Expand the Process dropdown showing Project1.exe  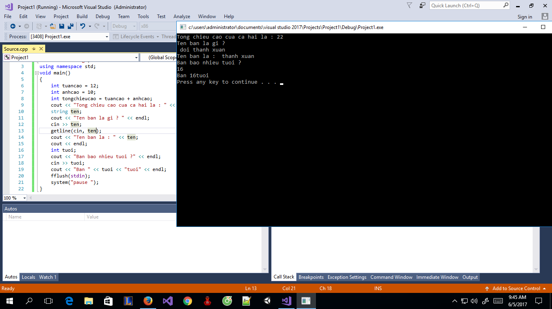pyautogui.click(x=107, y=37)
